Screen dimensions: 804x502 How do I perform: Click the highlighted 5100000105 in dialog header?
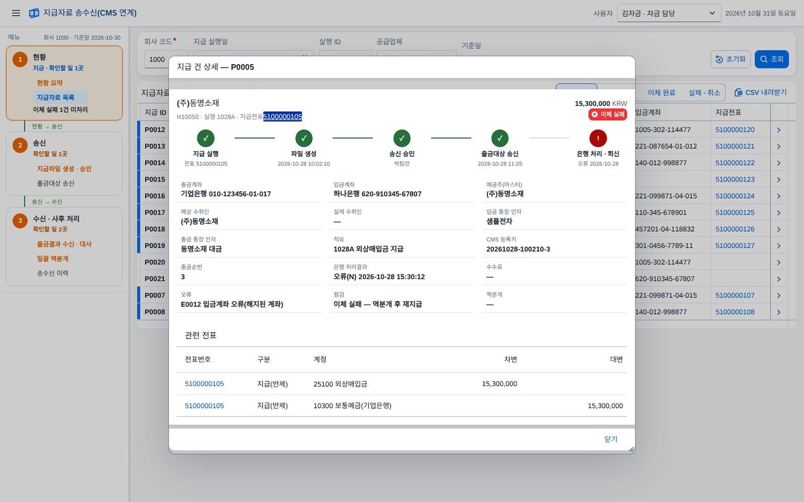tap(283, 117)
